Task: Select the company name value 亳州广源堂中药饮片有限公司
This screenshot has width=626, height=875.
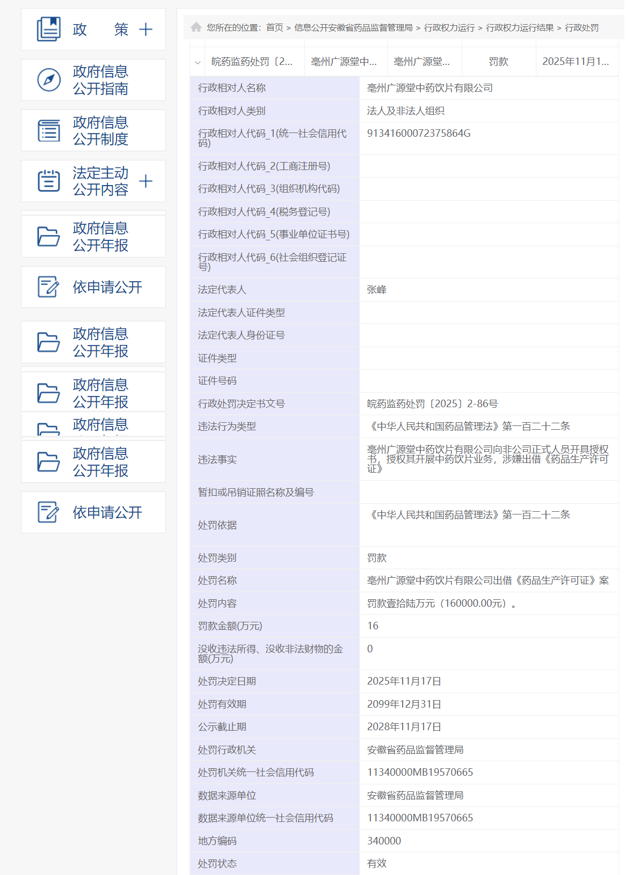Action: (430, 88)
